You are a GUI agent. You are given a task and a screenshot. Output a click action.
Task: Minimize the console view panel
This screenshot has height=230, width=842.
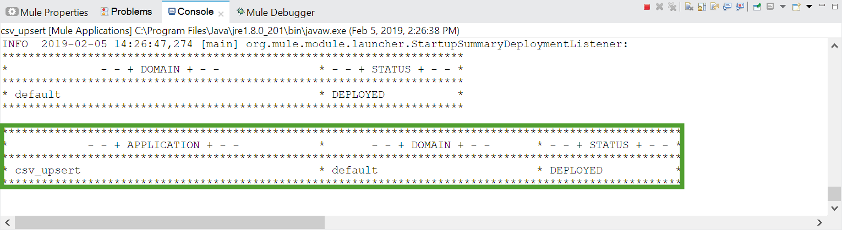822,5
